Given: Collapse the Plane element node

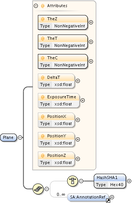Looking at the screenshot, I should (20, 137).
